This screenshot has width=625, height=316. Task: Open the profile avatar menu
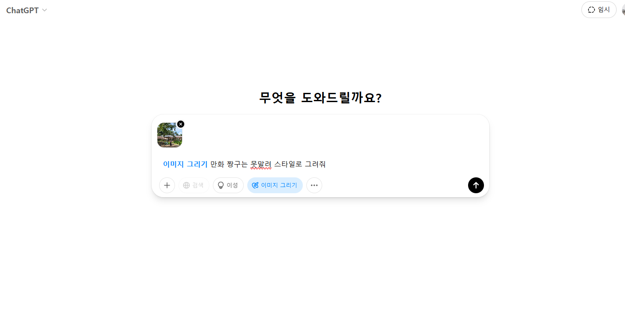(x=623, y=10)
